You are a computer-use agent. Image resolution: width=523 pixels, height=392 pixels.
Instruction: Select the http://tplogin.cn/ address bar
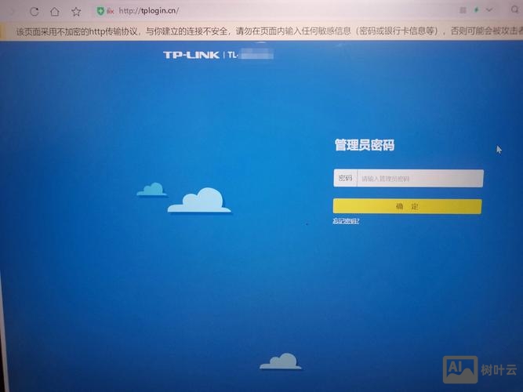coord(149,11)
